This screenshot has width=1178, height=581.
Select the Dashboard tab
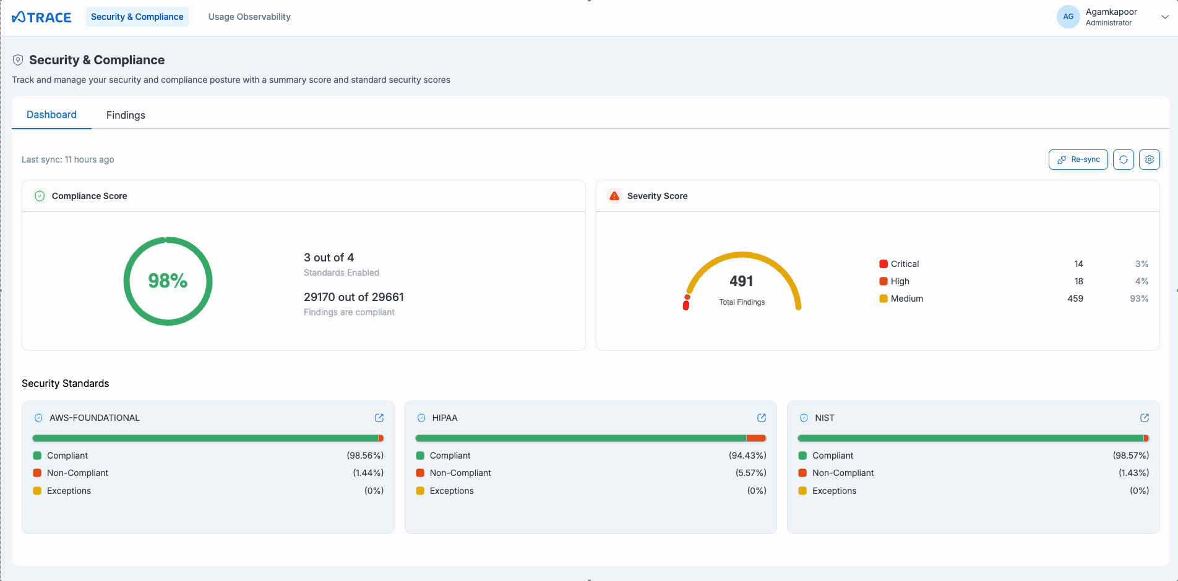click(51, 115)
